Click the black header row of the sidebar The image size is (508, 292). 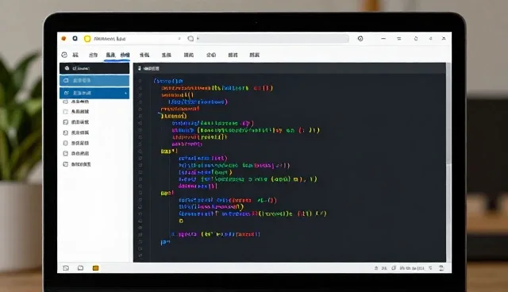[x=94, y=68]
